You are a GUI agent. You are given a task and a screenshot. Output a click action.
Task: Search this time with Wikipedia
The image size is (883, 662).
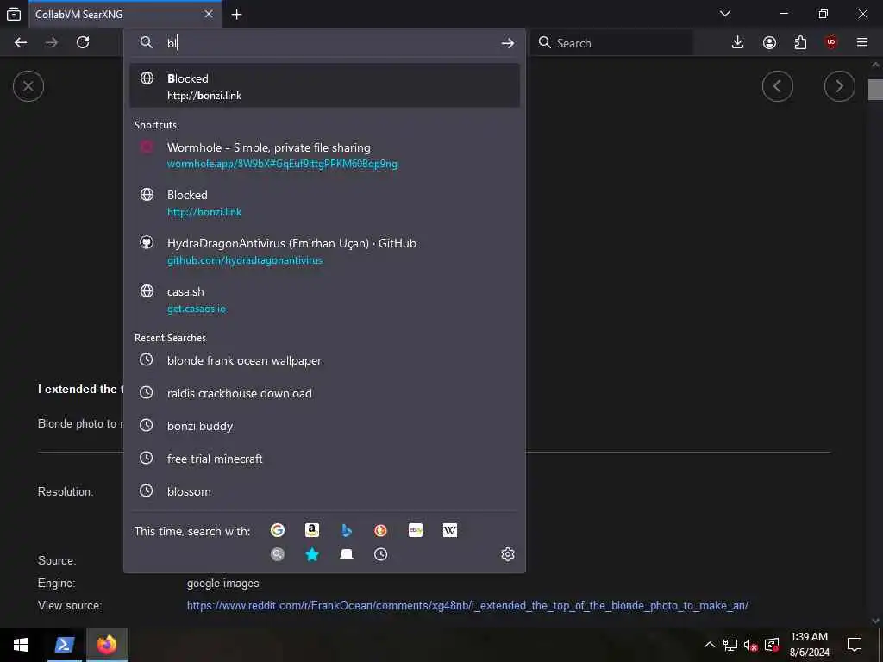click(x=450, y=530)
